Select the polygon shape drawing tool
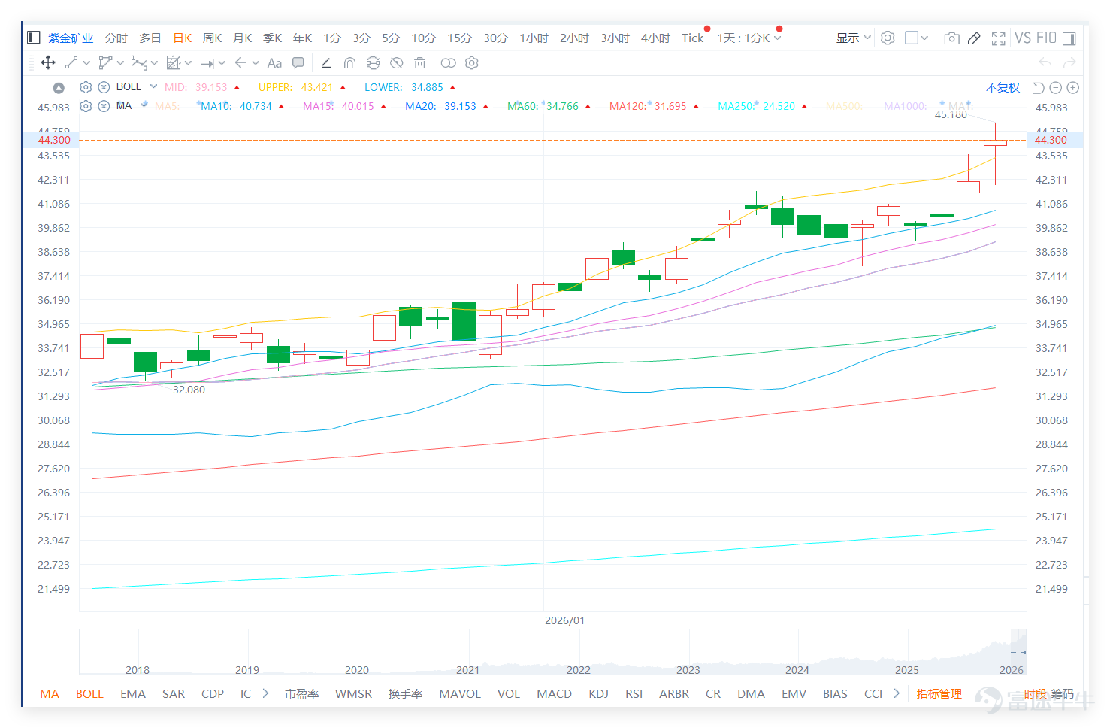This screenshot has height=728, width=1110. (x=105, y=63)
